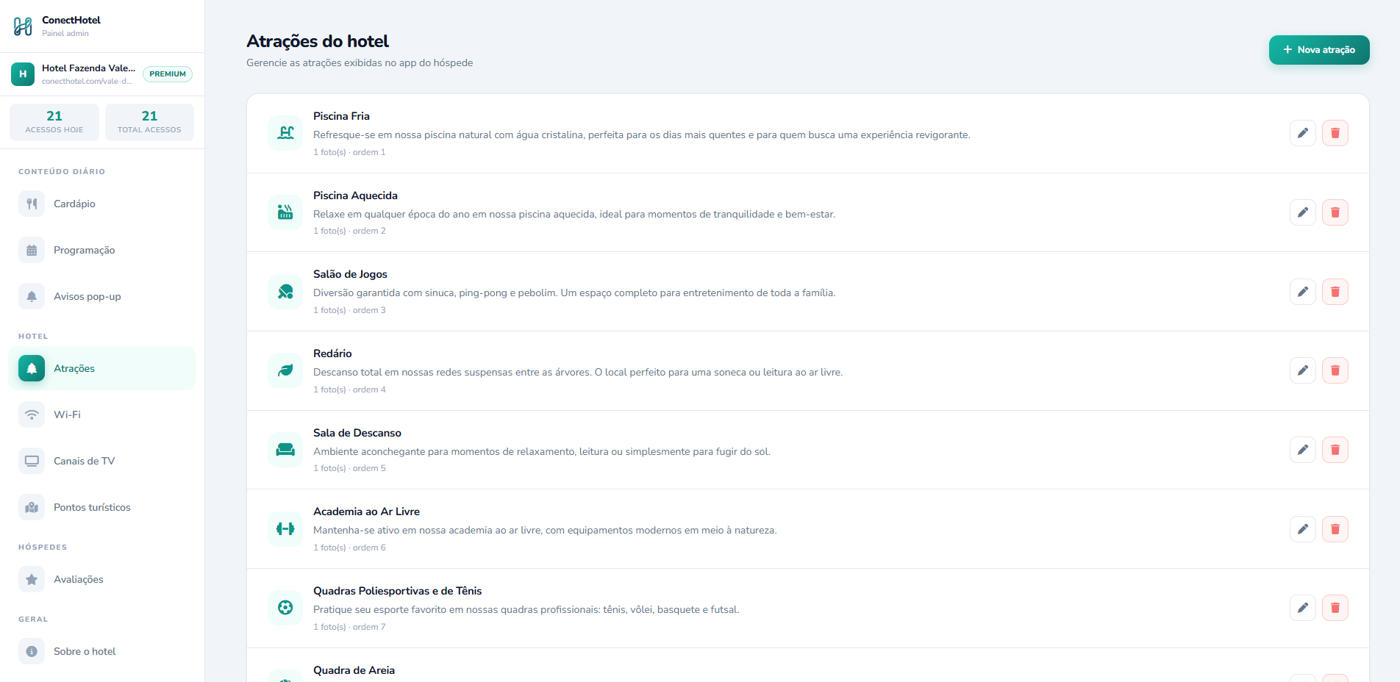The width and height of the screenshot is (1400, 682).
Task: Open Avisos pop-up page
Action: (x=102, y=296)
